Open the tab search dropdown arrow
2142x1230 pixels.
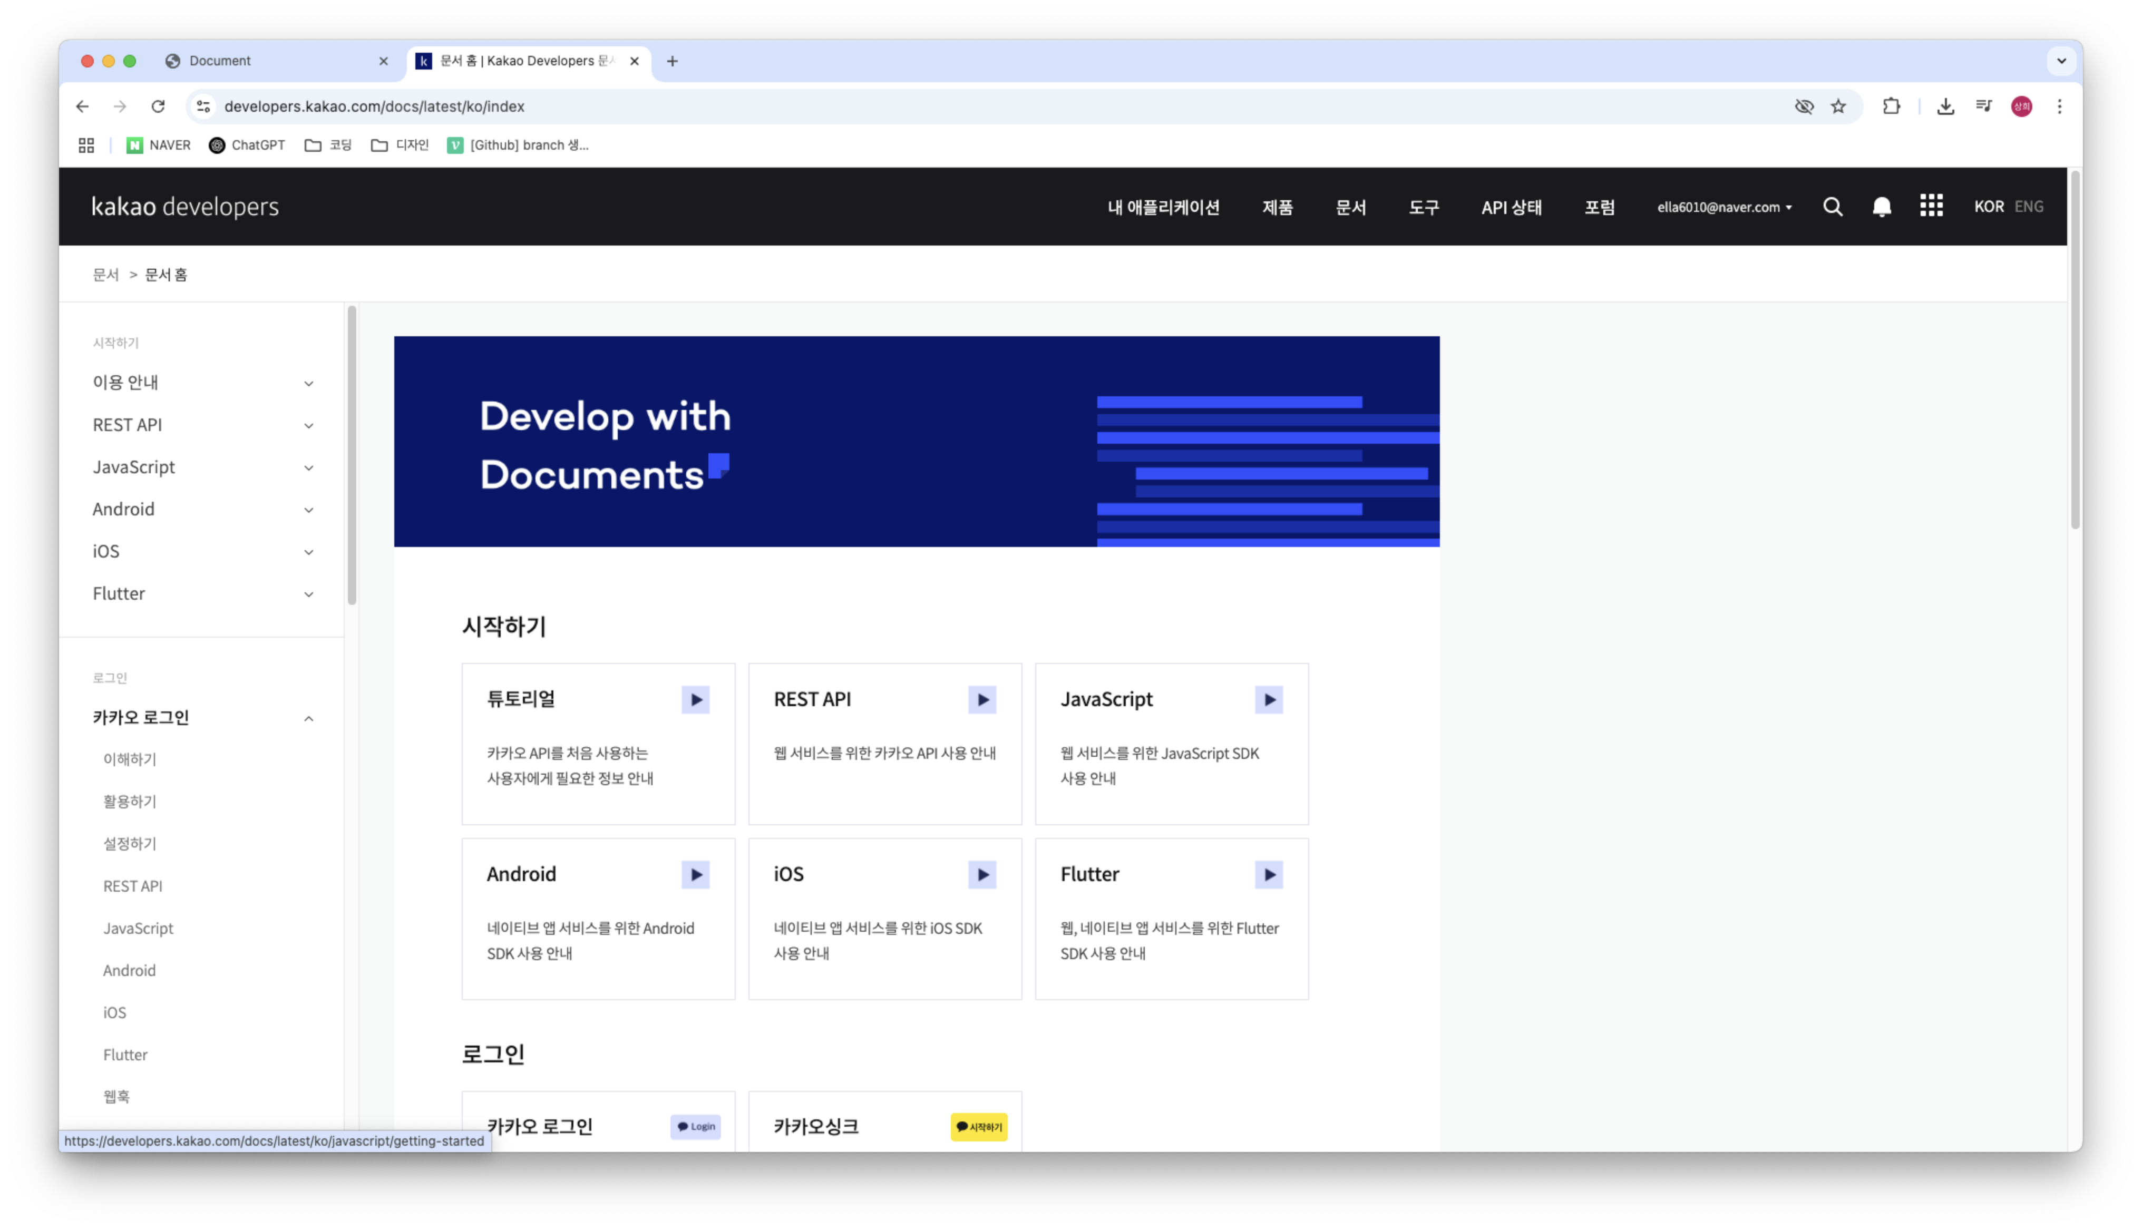tap(2062, 61)
